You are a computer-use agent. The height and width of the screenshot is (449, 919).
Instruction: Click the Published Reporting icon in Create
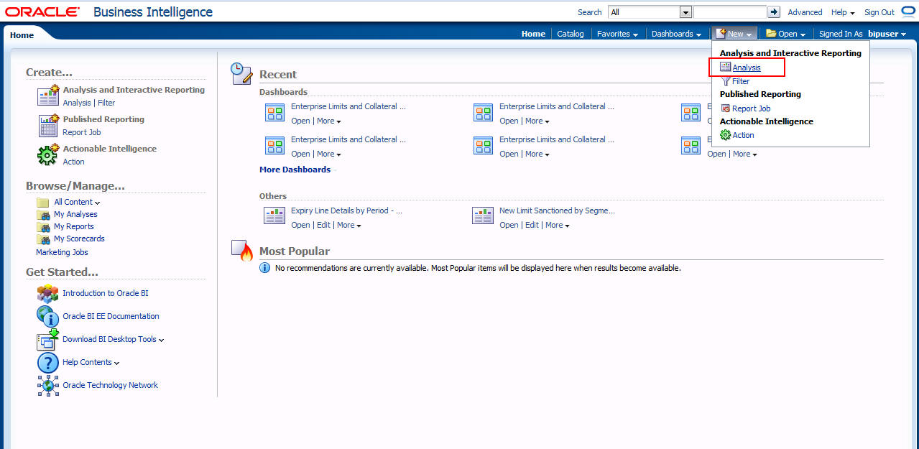[48, 125]
